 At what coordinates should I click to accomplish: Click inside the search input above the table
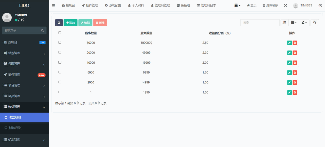pyautogui.click(x=260, y=23)
